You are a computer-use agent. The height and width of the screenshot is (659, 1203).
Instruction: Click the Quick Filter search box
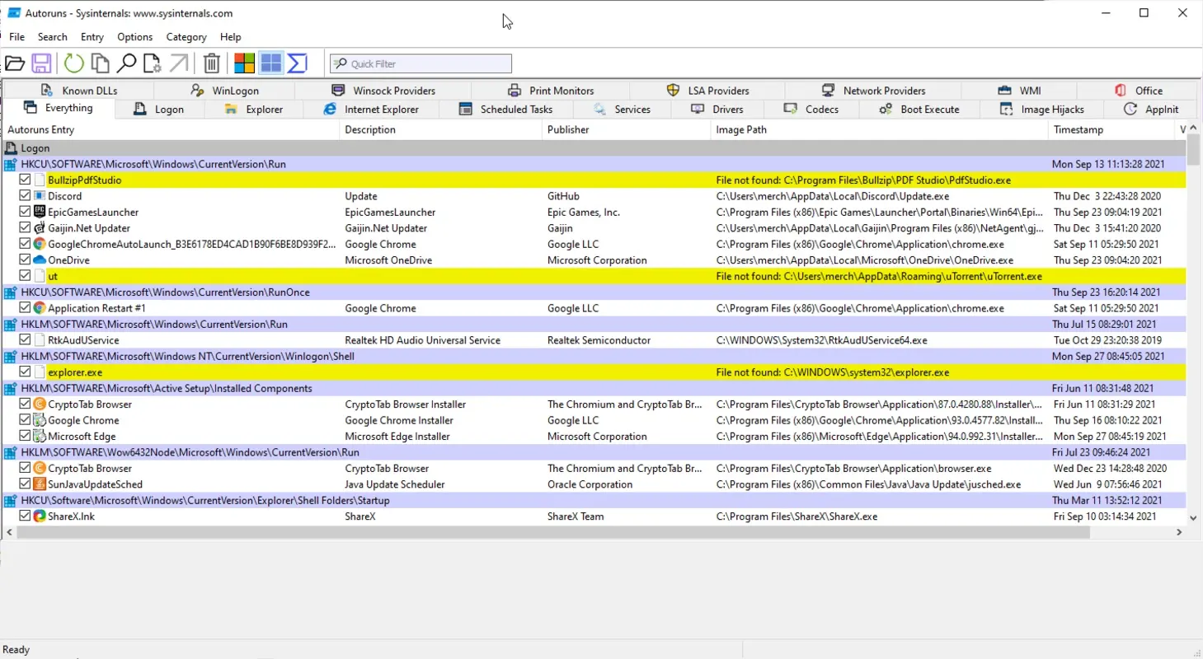click(421, 63)
